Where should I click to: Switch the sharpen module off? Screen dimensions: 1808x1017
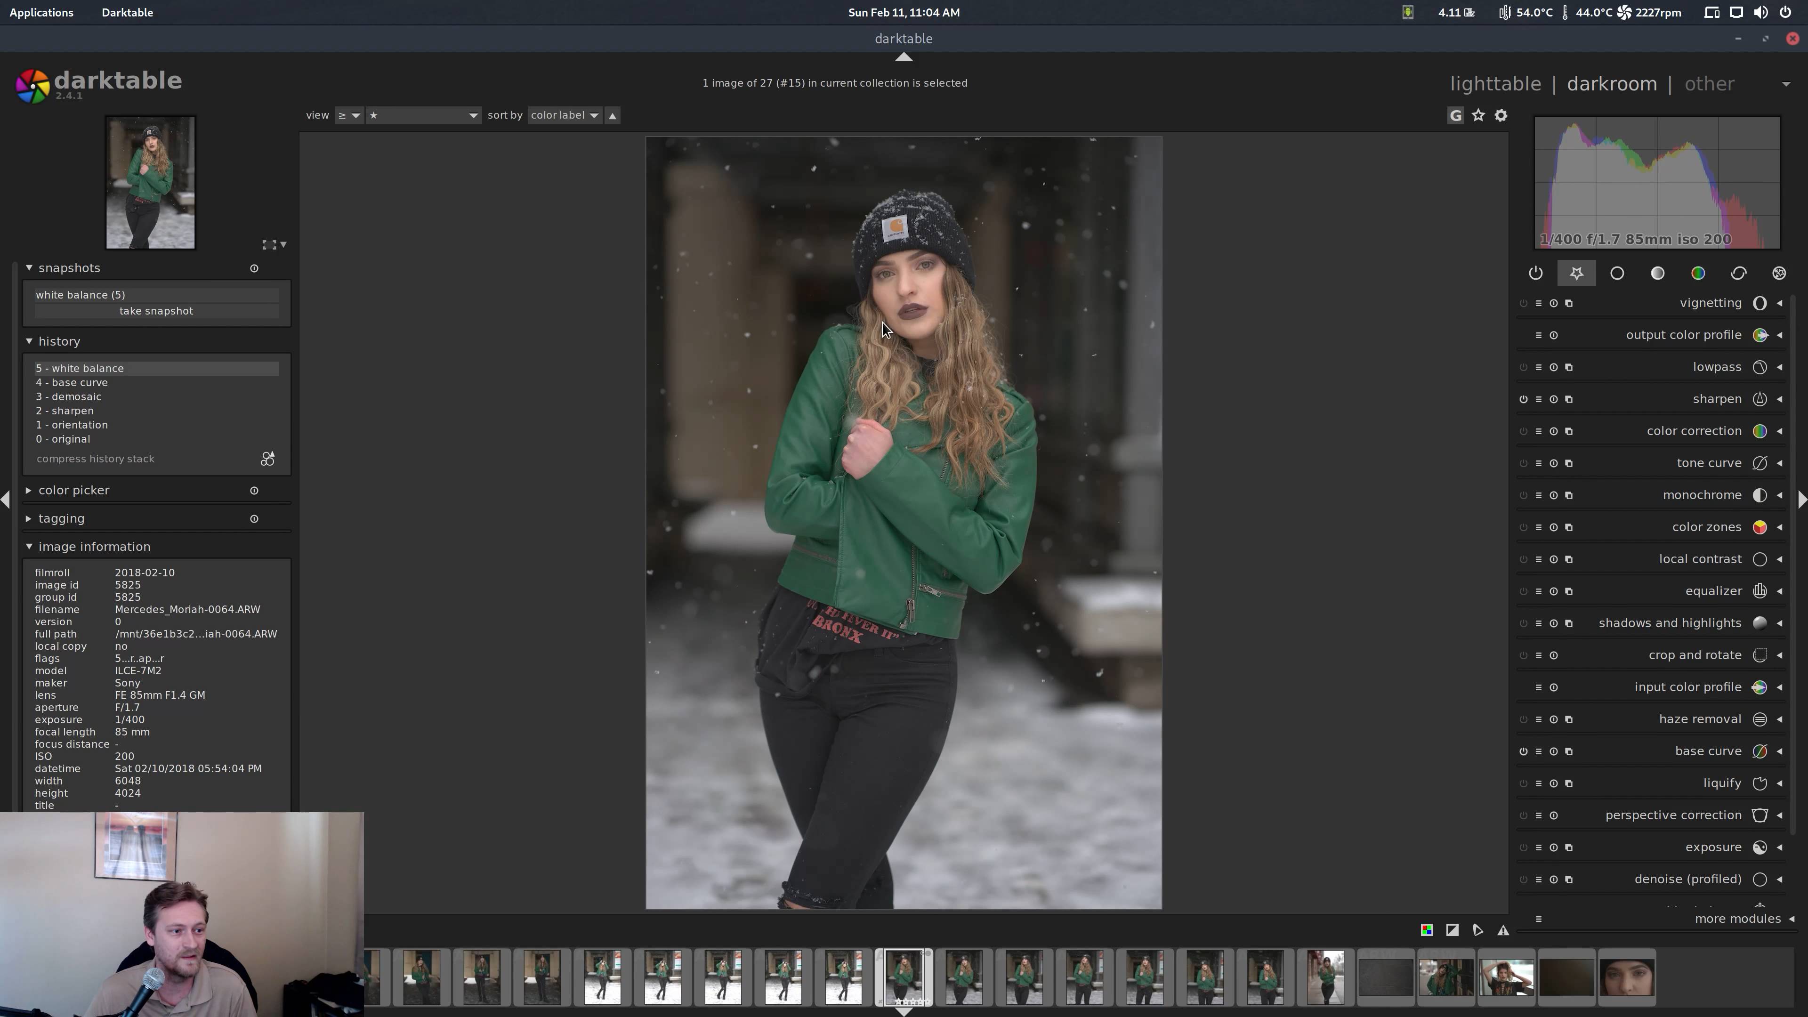[x=1523, y=399]
